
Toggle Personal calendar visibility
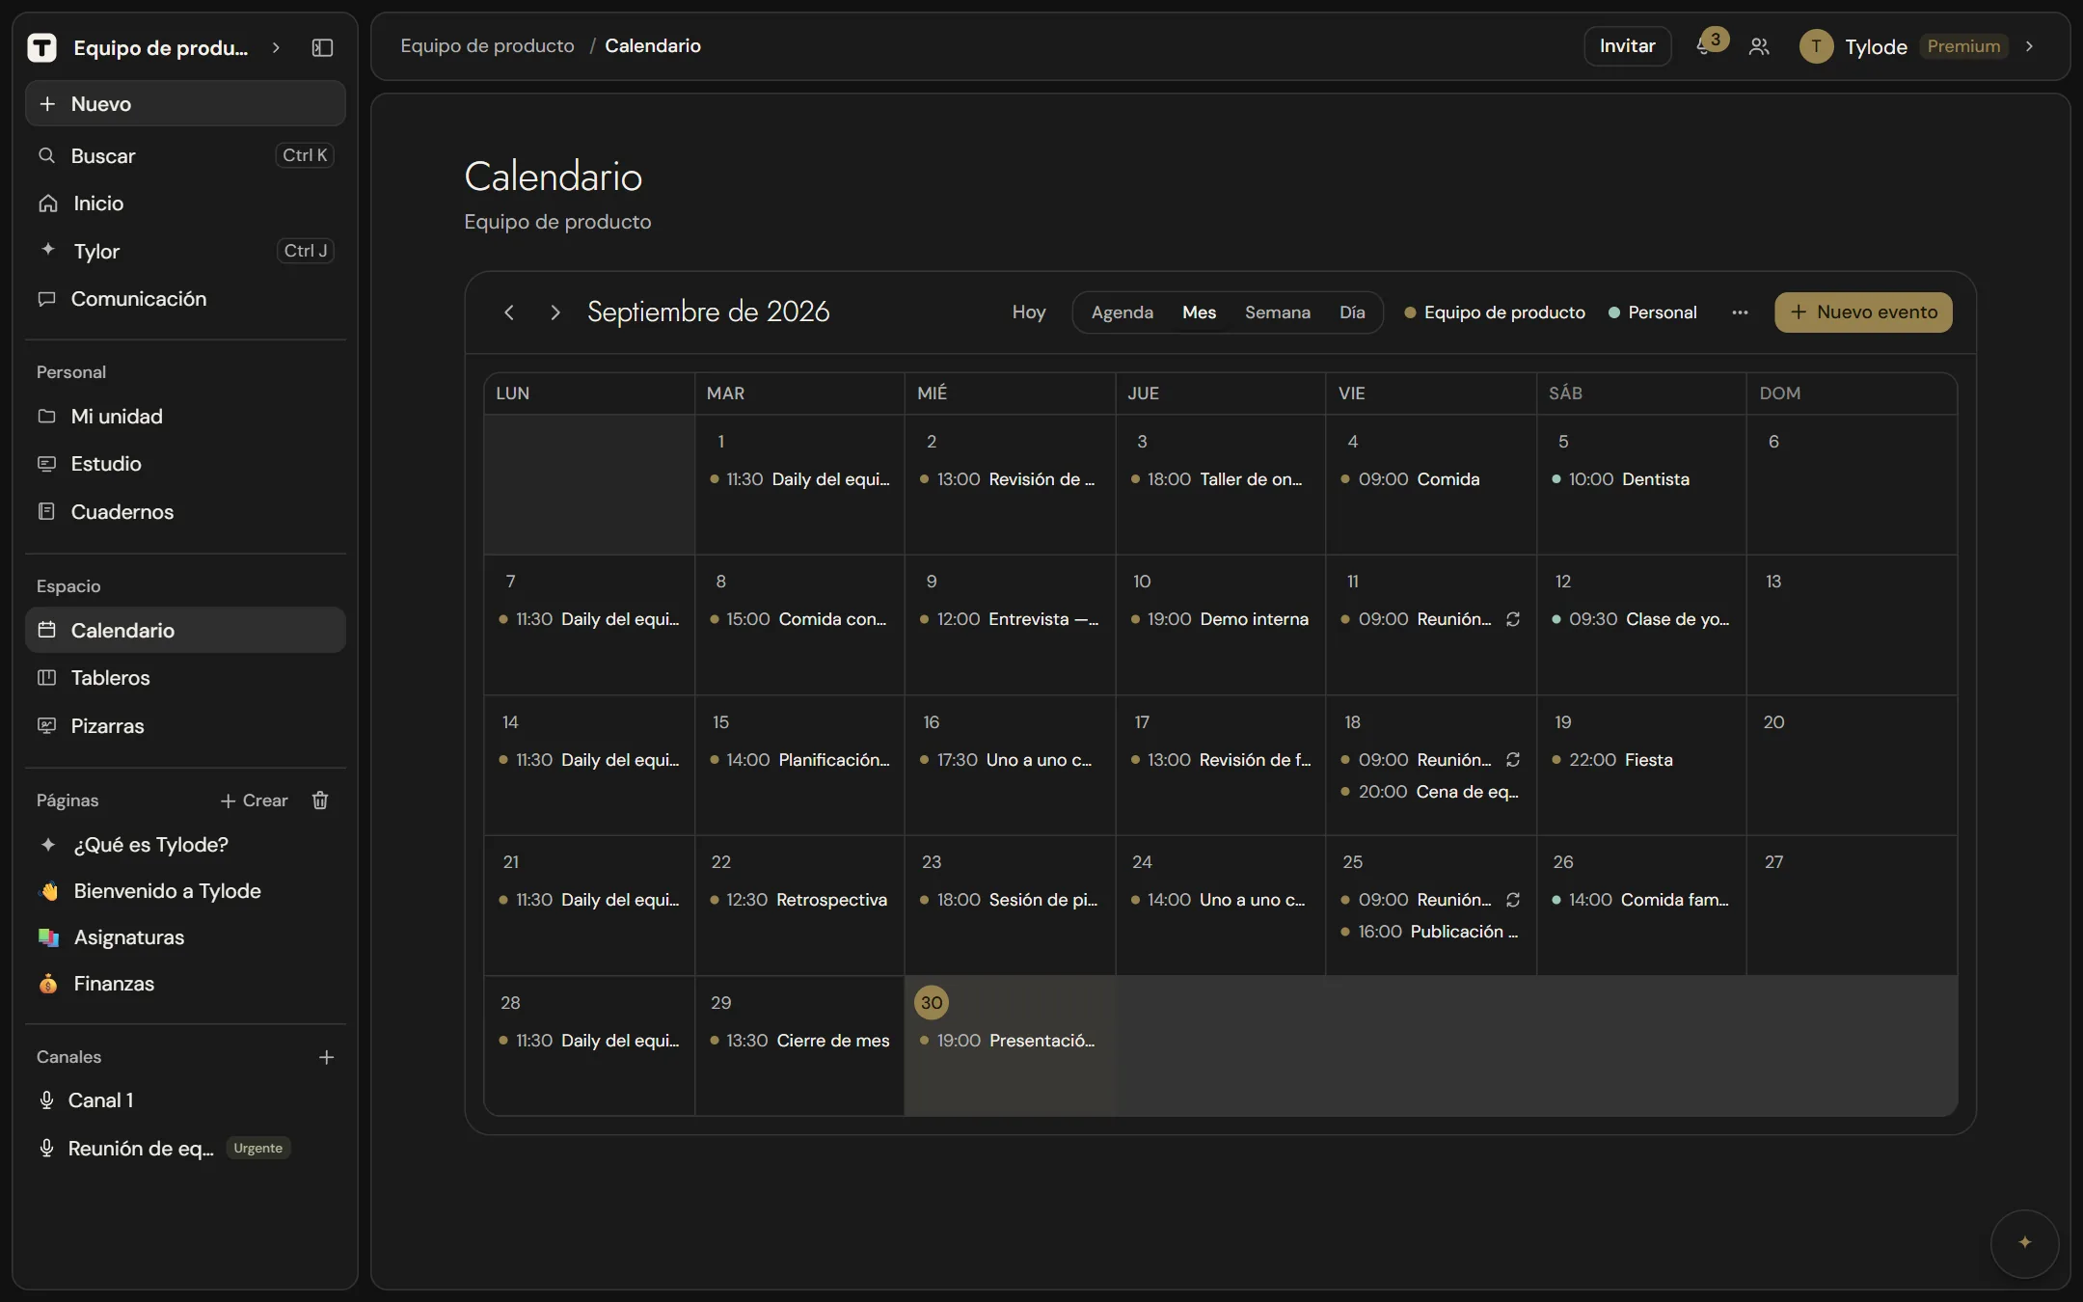[1653, 312]
